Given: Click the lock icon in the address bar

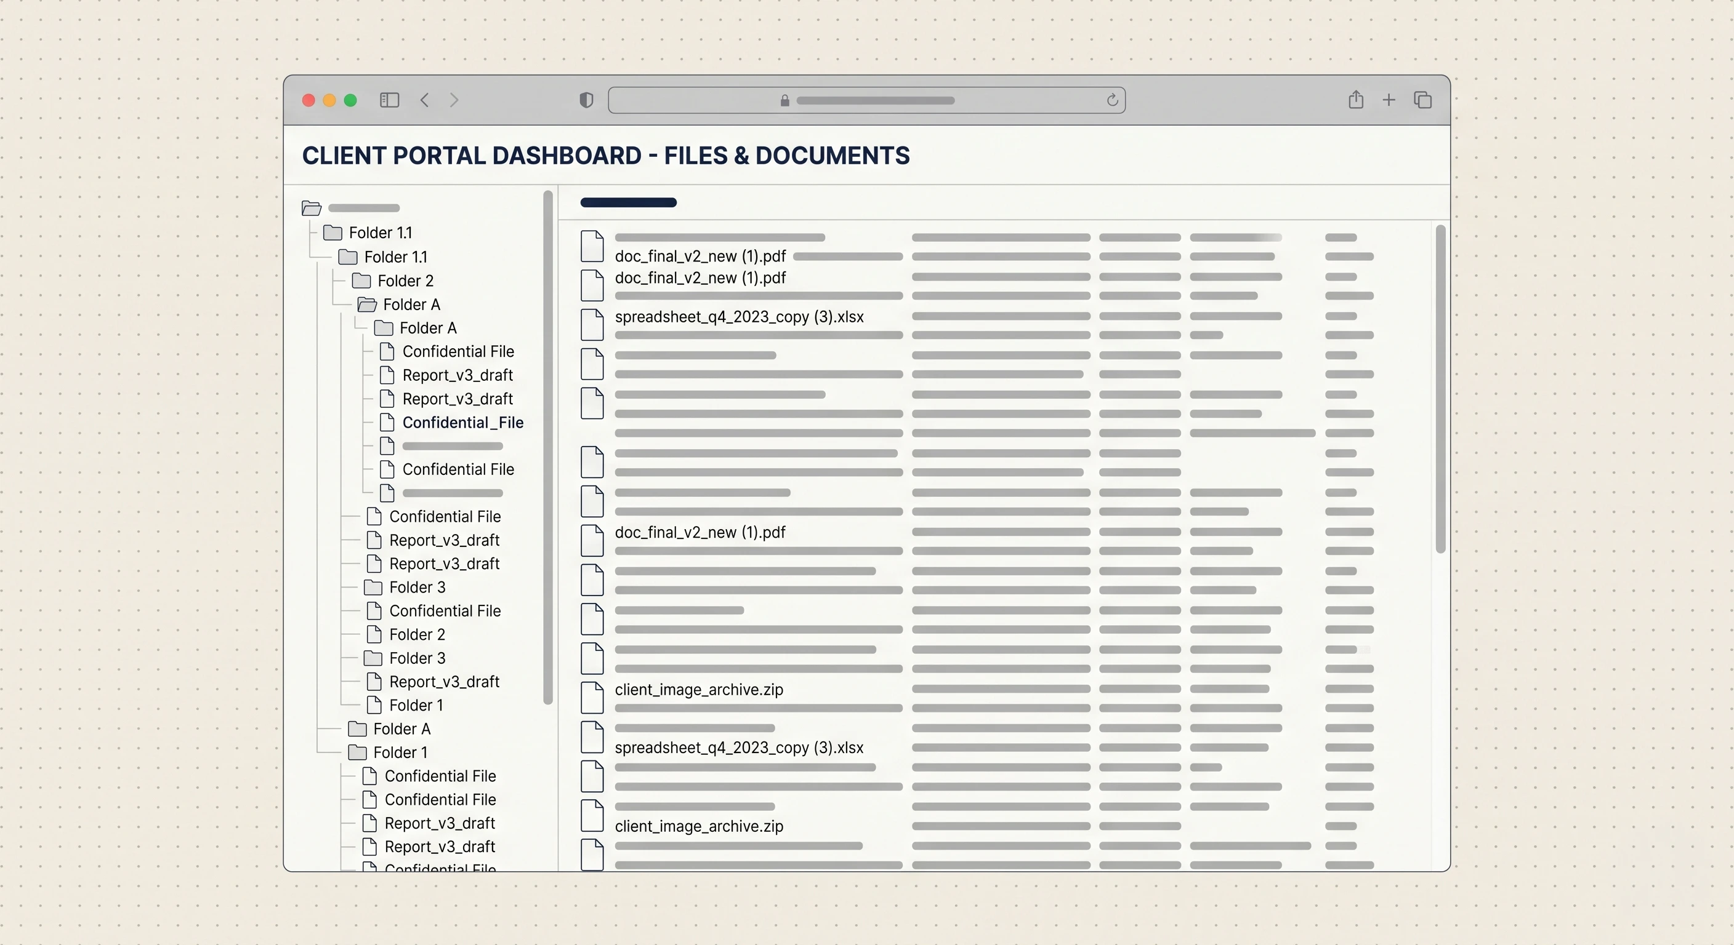Looking at the screenshot, I should (x=784, y=100).
